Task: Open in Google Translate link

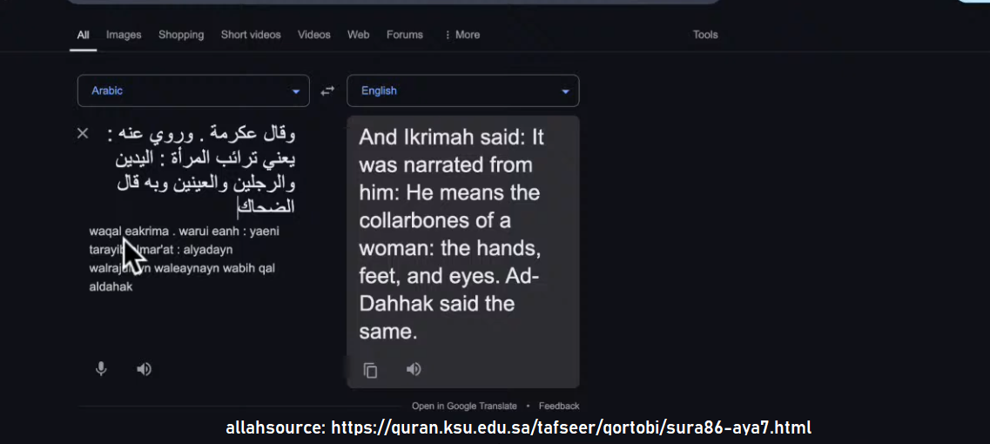Action: coord(464,406)
